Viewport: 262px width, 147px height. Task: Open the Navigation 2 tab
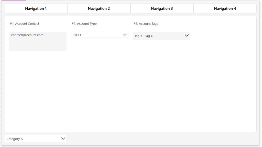coord(99,8)
